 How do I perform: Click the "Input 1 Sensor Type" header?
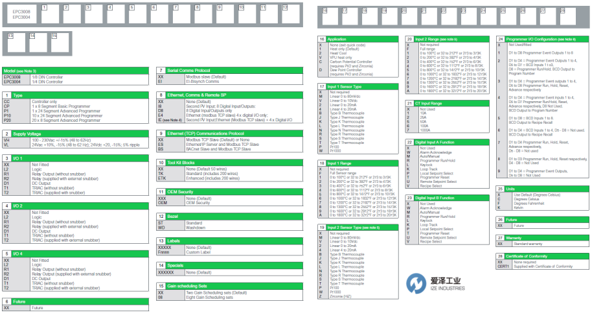(358, 87)
